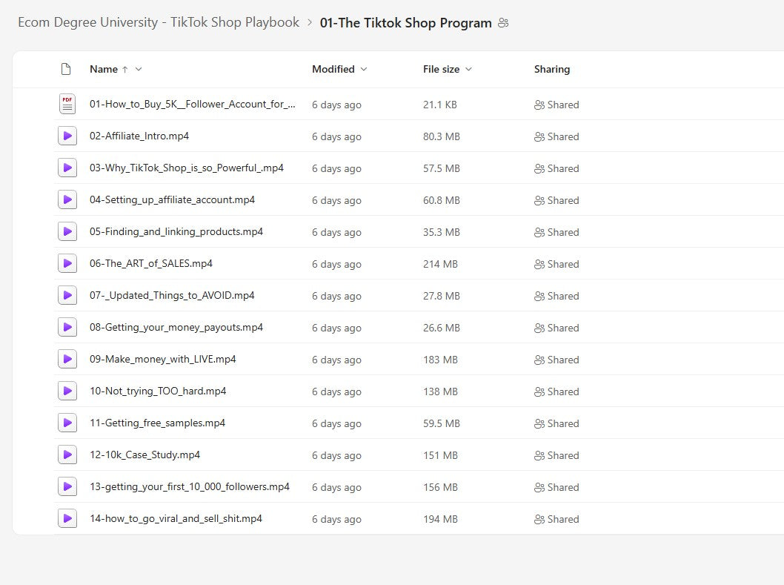
Task: Click the shared members icon beside the folder title
Action: click(x=503, y=23)
